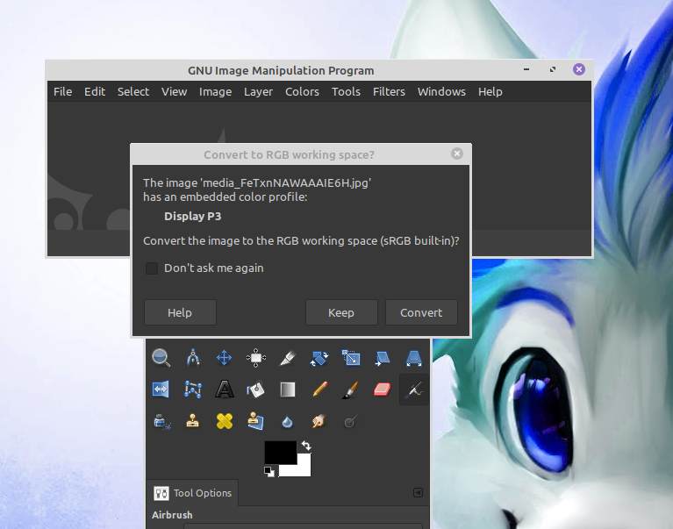Open the Image menu
Screen dimensions: 673x529
coord(215,91)
